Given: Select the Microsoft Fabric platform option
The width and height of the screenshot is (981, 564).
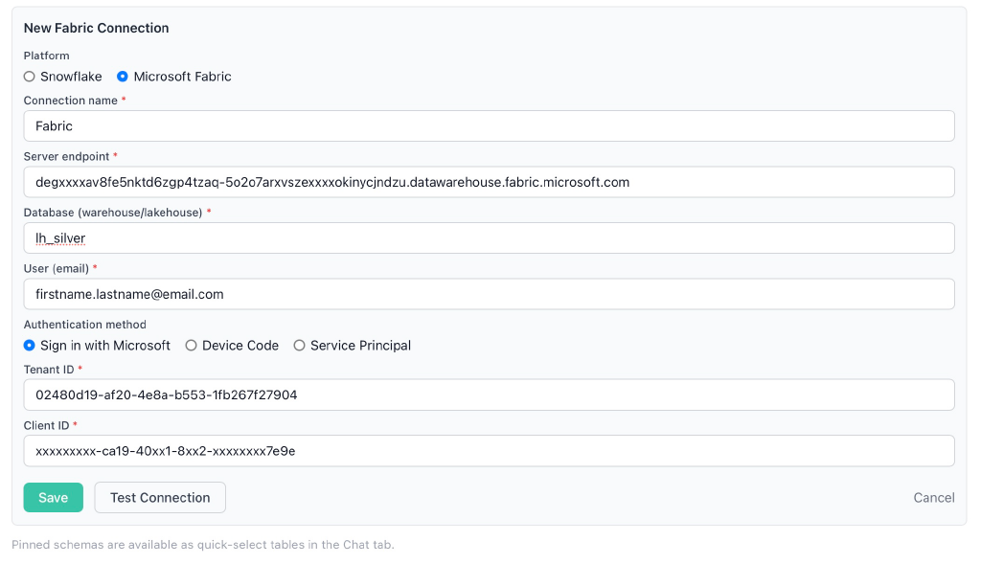Looking at the screenshot, I should point(123,77).
